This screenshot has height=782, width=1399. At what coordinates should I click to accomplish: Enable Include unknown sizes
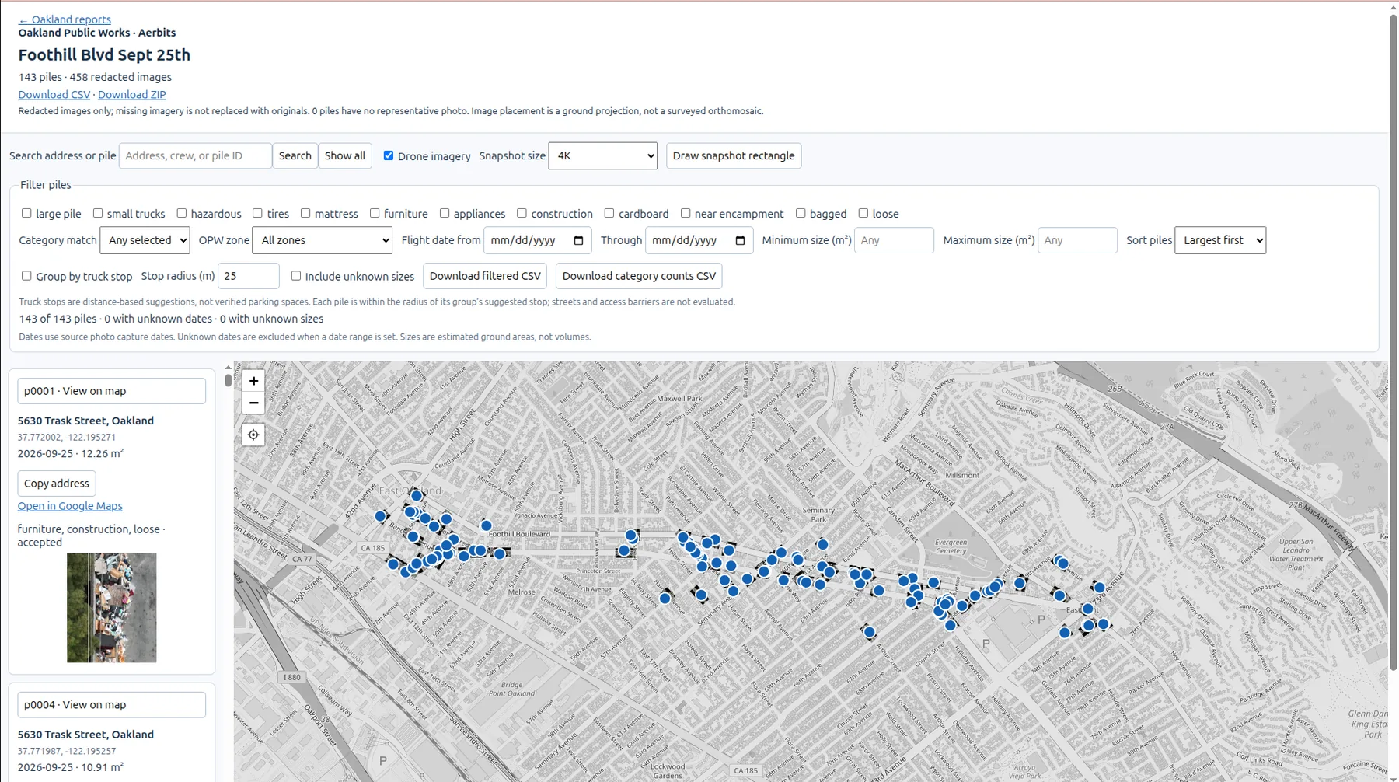296,276
